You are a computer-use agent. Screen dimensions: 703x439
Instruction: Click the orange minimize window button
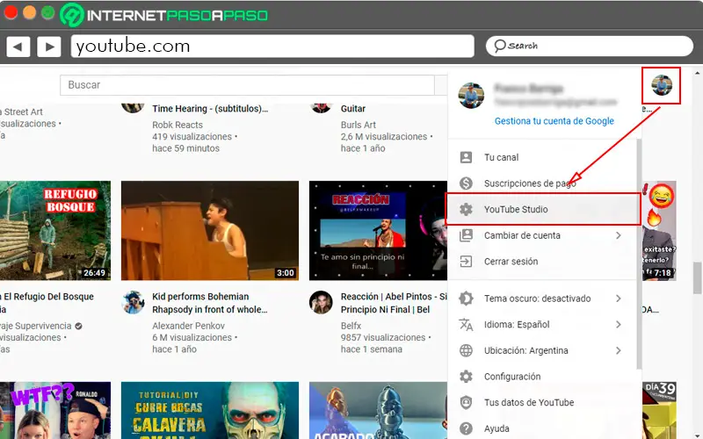click(29, 12)
